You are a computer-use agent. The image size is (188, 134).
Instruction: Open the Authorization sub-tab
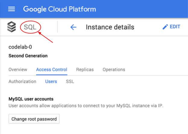click(22, 82)
